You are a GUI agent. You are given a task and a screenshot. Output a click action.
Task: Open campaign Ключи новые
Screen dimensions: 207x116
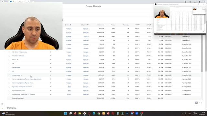16,75
